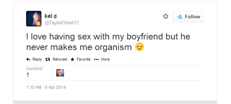Open the 1:15 AM - 6 Apr 2014 timestamp

click(46, 87)
